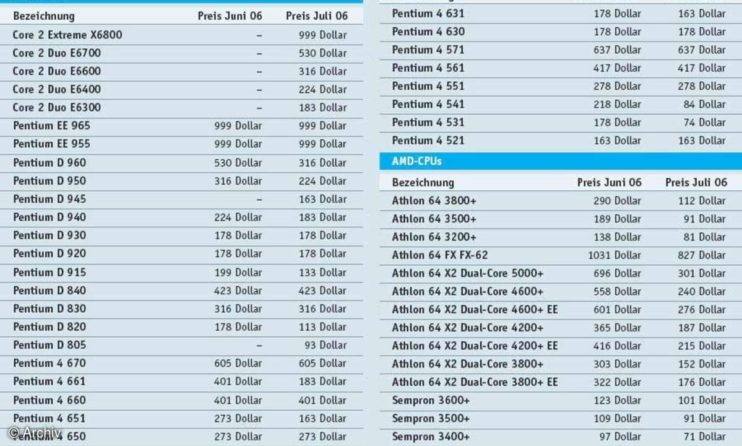Click the "Pentium 4 521" label
742x446 pixels.
pyautogui.click(x=428, y=140)
